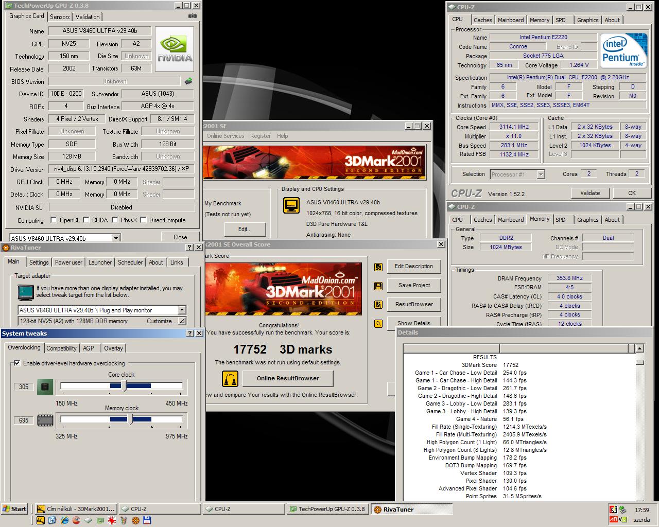Click the ATI tray icon
Image resolution: width=659 pixels, height=527 pixels.
tap(613, 519)
